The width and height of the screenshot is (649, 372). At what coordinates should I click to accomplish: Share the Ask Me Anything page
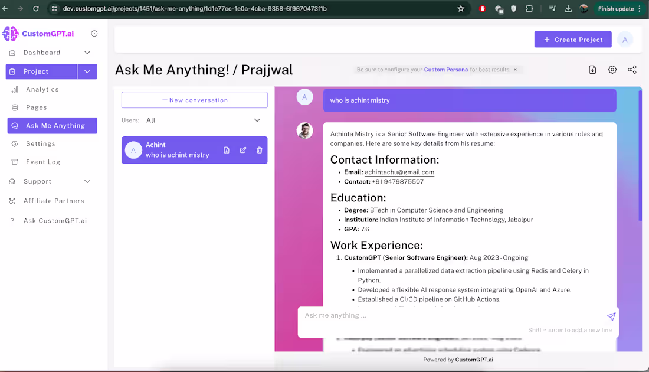(x=632, y=70)
